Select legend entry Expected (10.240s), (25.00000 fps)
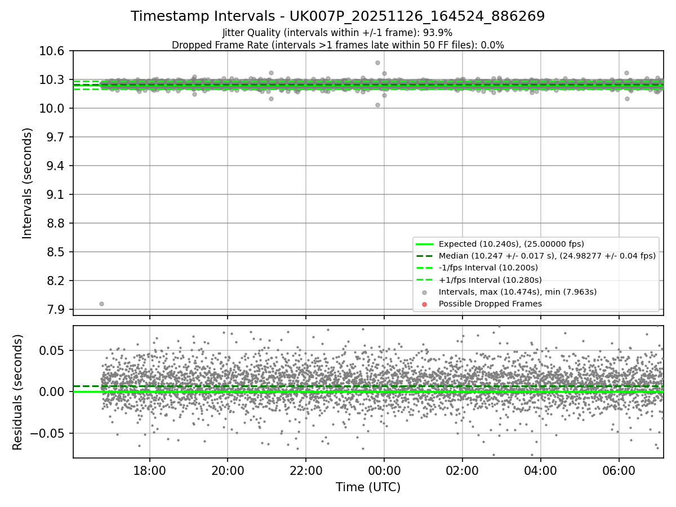Screen dimensions: 676x507 [x=512, y=244]
